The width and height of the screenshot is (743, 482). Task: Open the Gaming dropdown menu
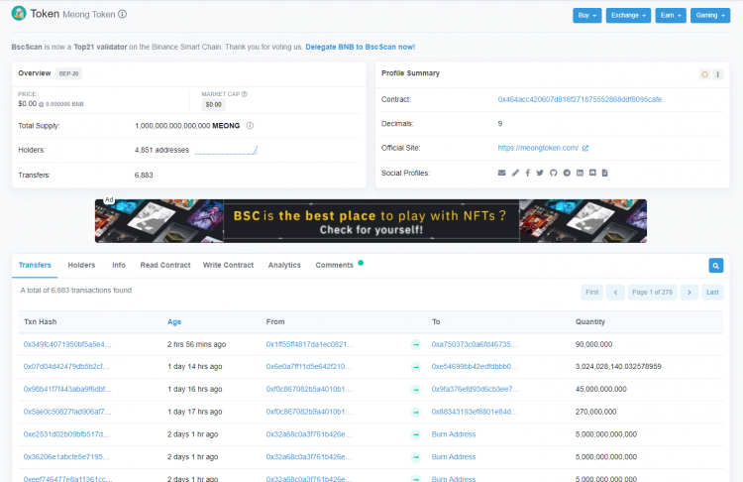[x=710, y=16]
